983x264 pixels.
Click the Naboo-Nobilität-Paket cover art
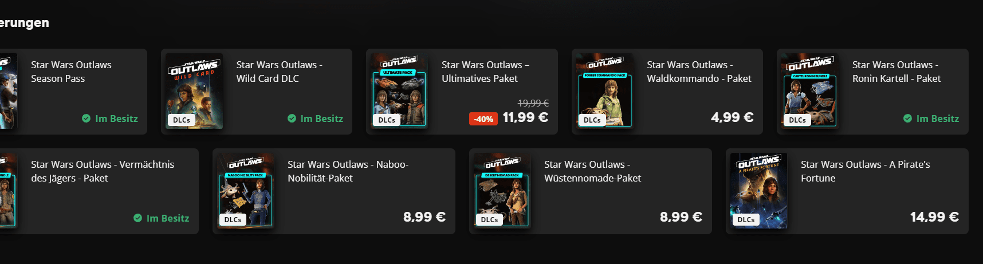click(246, 191)
